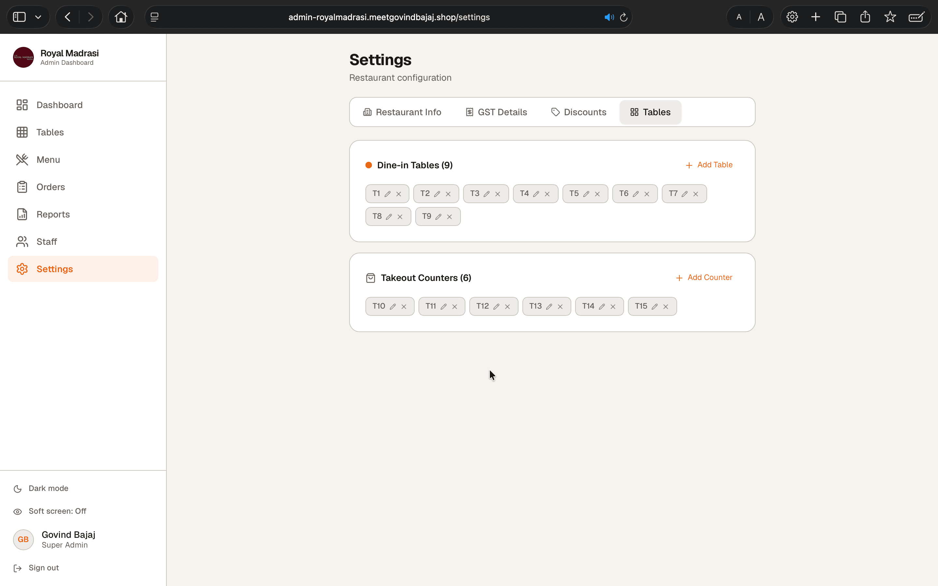This screenshot has height=586, width=938.
Task: Remove counter T14 using its X icon
Action: coord(613,307)
